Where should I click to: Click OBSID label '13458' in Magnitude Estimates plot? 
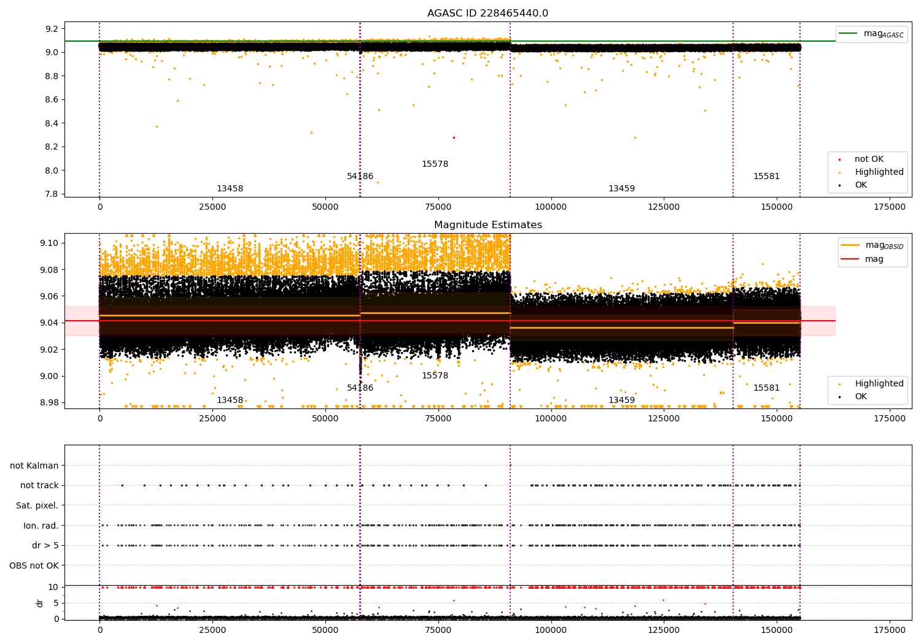(x=230, y=401)
